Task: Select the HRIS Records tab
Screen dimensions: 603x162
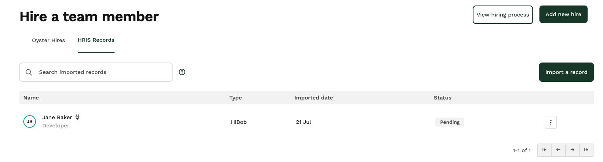Action: point(96,40)
